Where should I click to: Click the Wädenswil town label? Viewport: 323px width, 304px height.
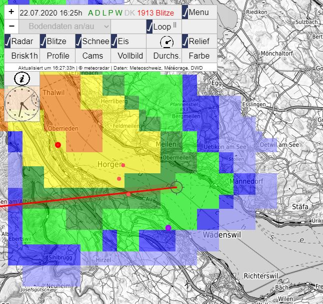[222, 235]
